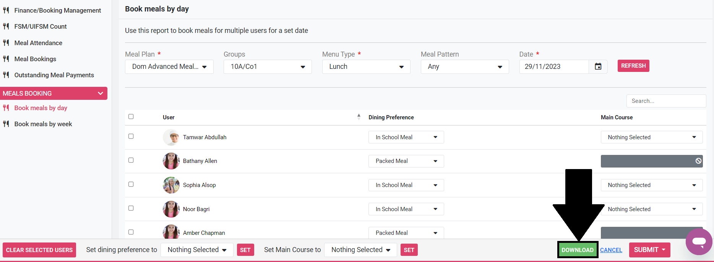714x262 pixels.
Task: Open the Meal Plan dropdown
Action: coord(169,67)
